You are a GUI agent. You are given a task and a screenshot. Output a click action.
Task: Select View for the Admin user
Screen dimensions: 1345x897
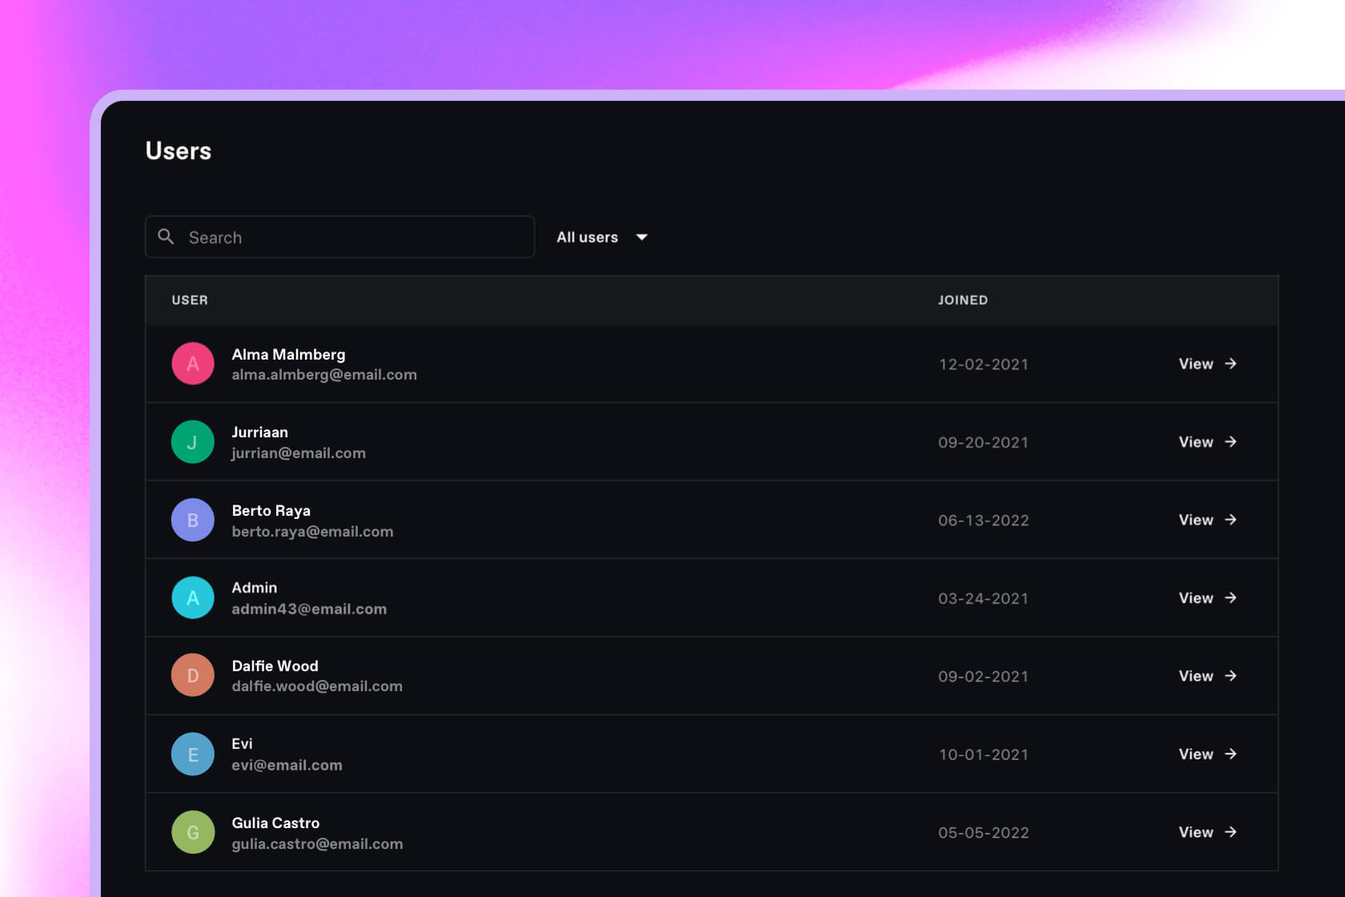pos(1207,597)
